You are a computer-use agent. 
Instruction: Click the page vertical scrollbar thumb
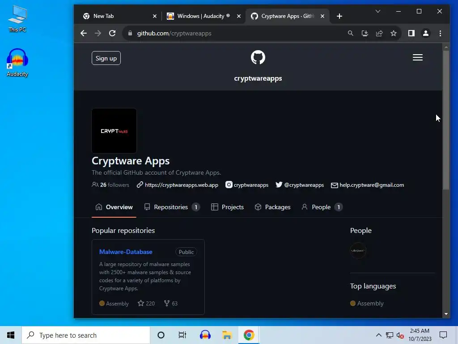point(446,120)
